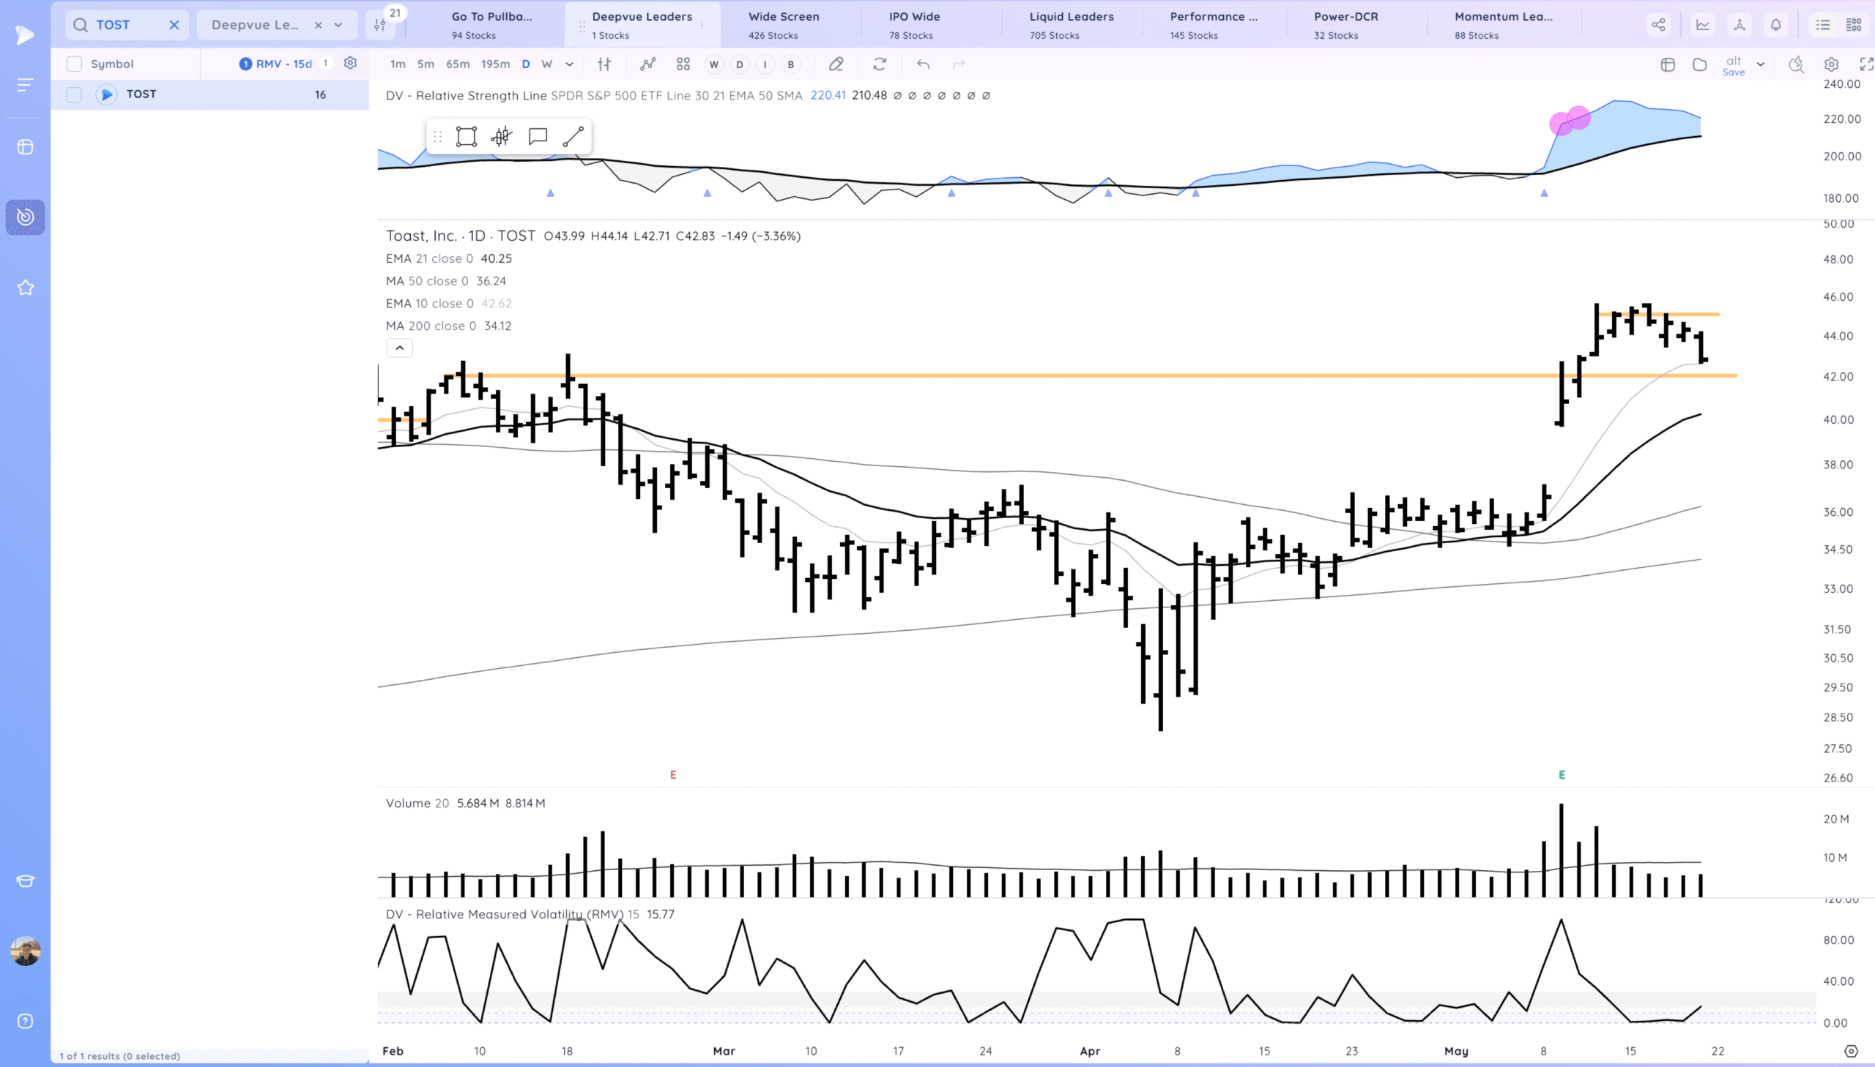
Task: Toggle the Symbol header select-all checkbox
Action: (74, 64)
